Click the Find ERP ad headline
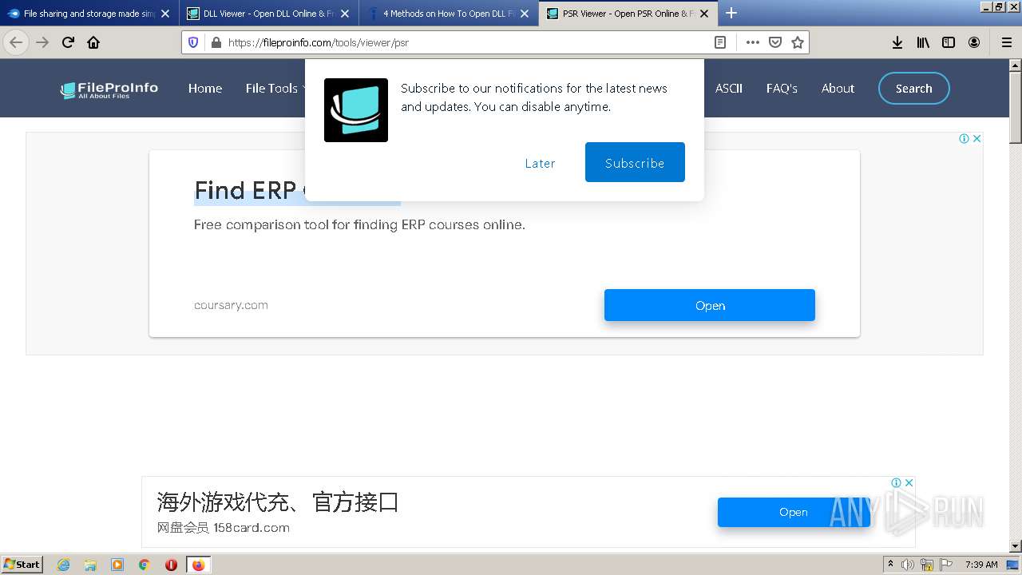The width and height of the screenshot is (1022, 575). click(249, 190)
